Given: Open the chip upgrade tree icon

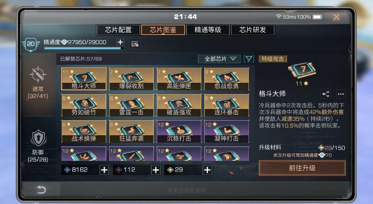Looking at the screenshot, I should [x=326, y=94].
